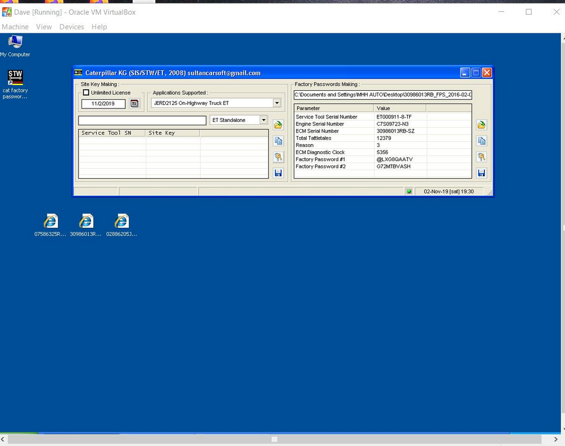
Task: Select Engine Serial Number row
Action: (383, 124)
